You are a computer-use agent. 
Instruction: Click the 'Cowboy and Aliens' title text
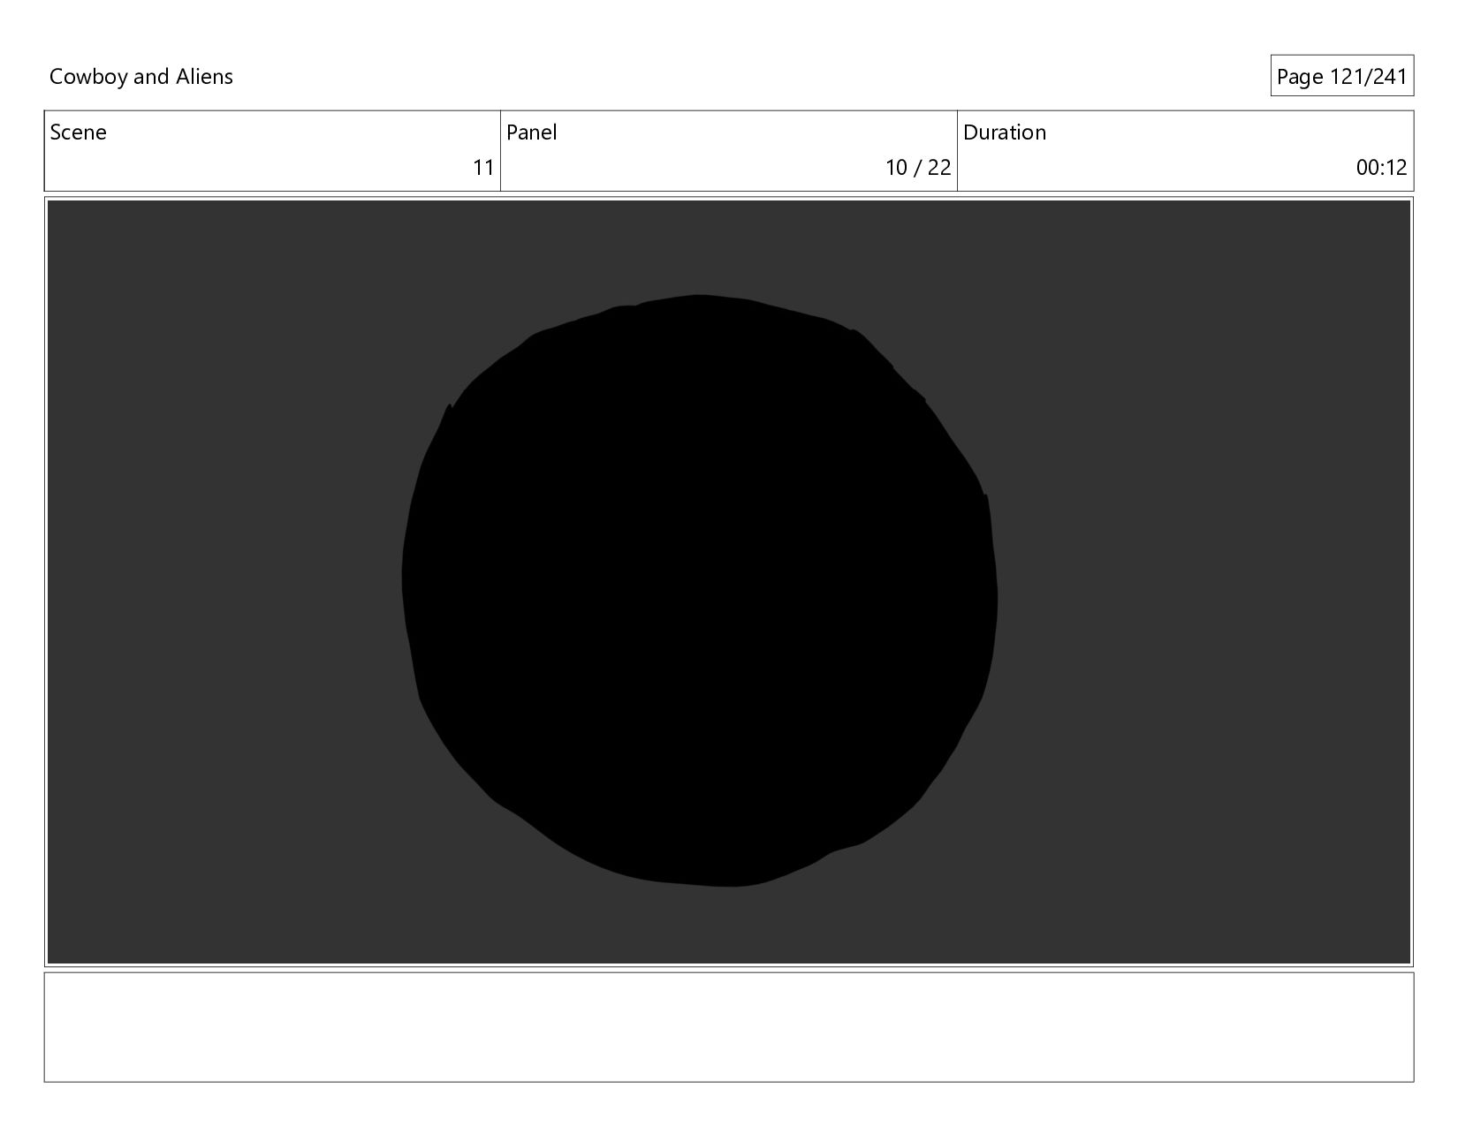[141, 77]
